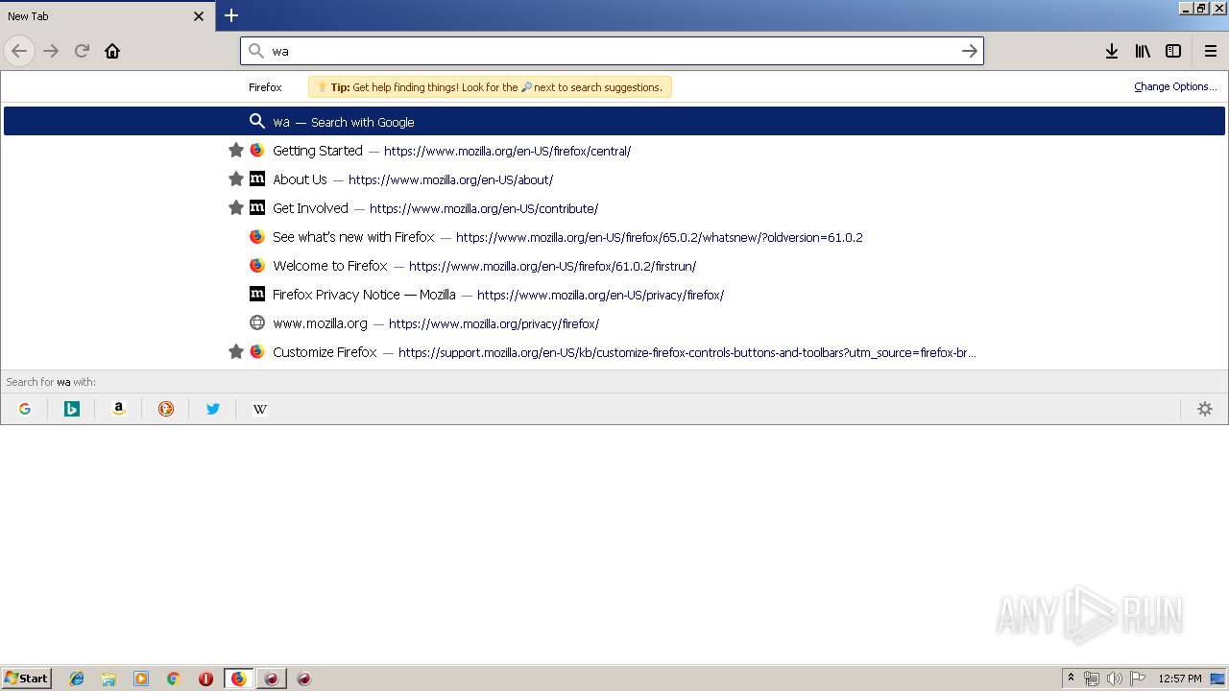Click Change Options link
1229x691 pixels.
(1175, 86)
